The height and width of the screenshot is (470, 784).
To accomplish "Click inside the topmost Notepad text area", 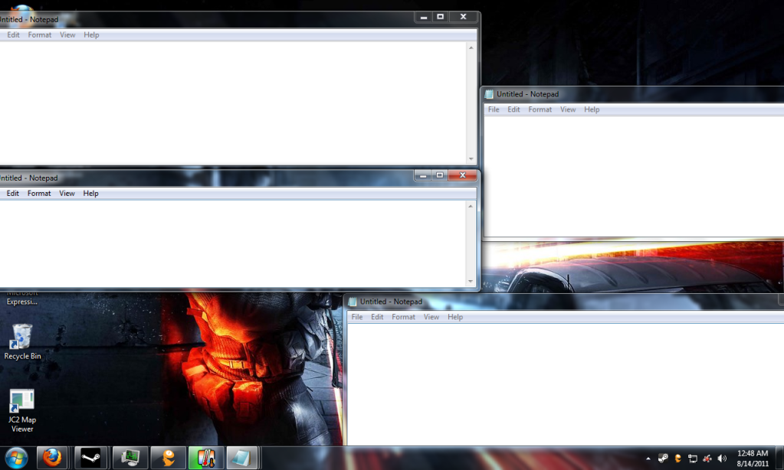I will [x=233, y=103].
